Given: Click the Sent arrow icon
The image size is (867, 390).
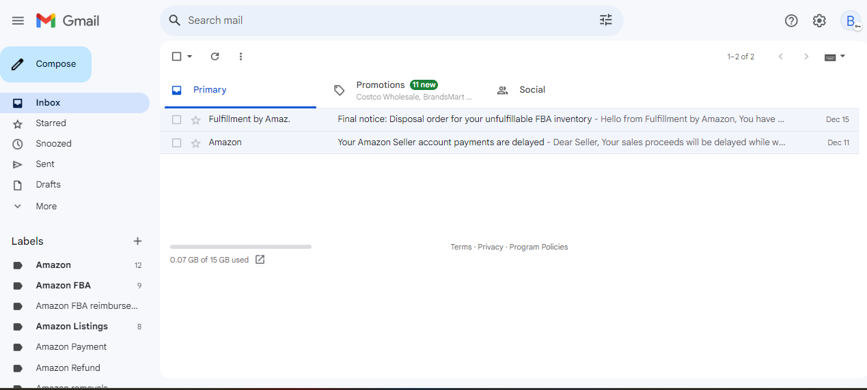Looking at the screenshot, I should click(x=18, y=164).
